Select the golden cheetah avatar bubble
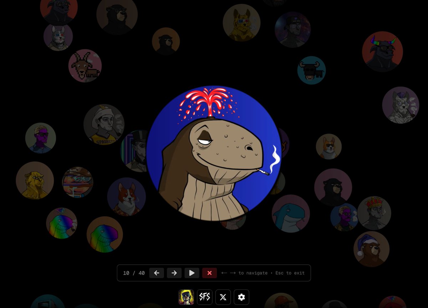 point(35,180)
